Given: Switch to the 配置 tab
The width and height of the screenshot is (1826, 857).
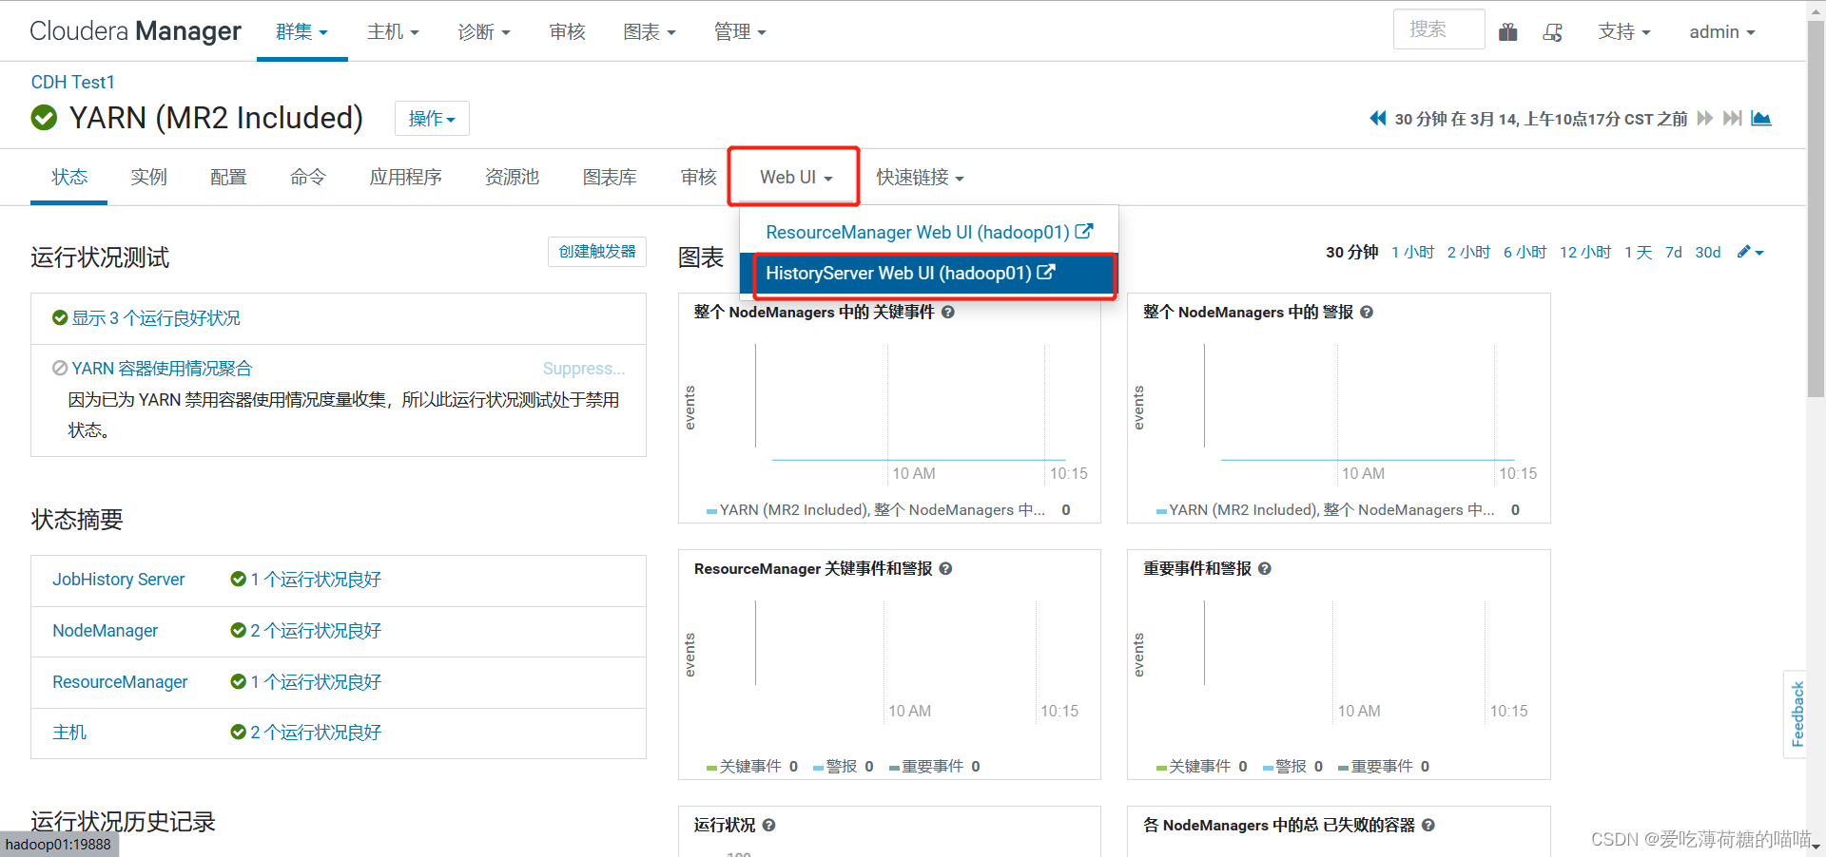Looking at the screenshot, I should [x=228, y=177].
